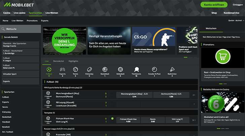Open the Wettschein tab
The image size is (245, 136).
211,28
